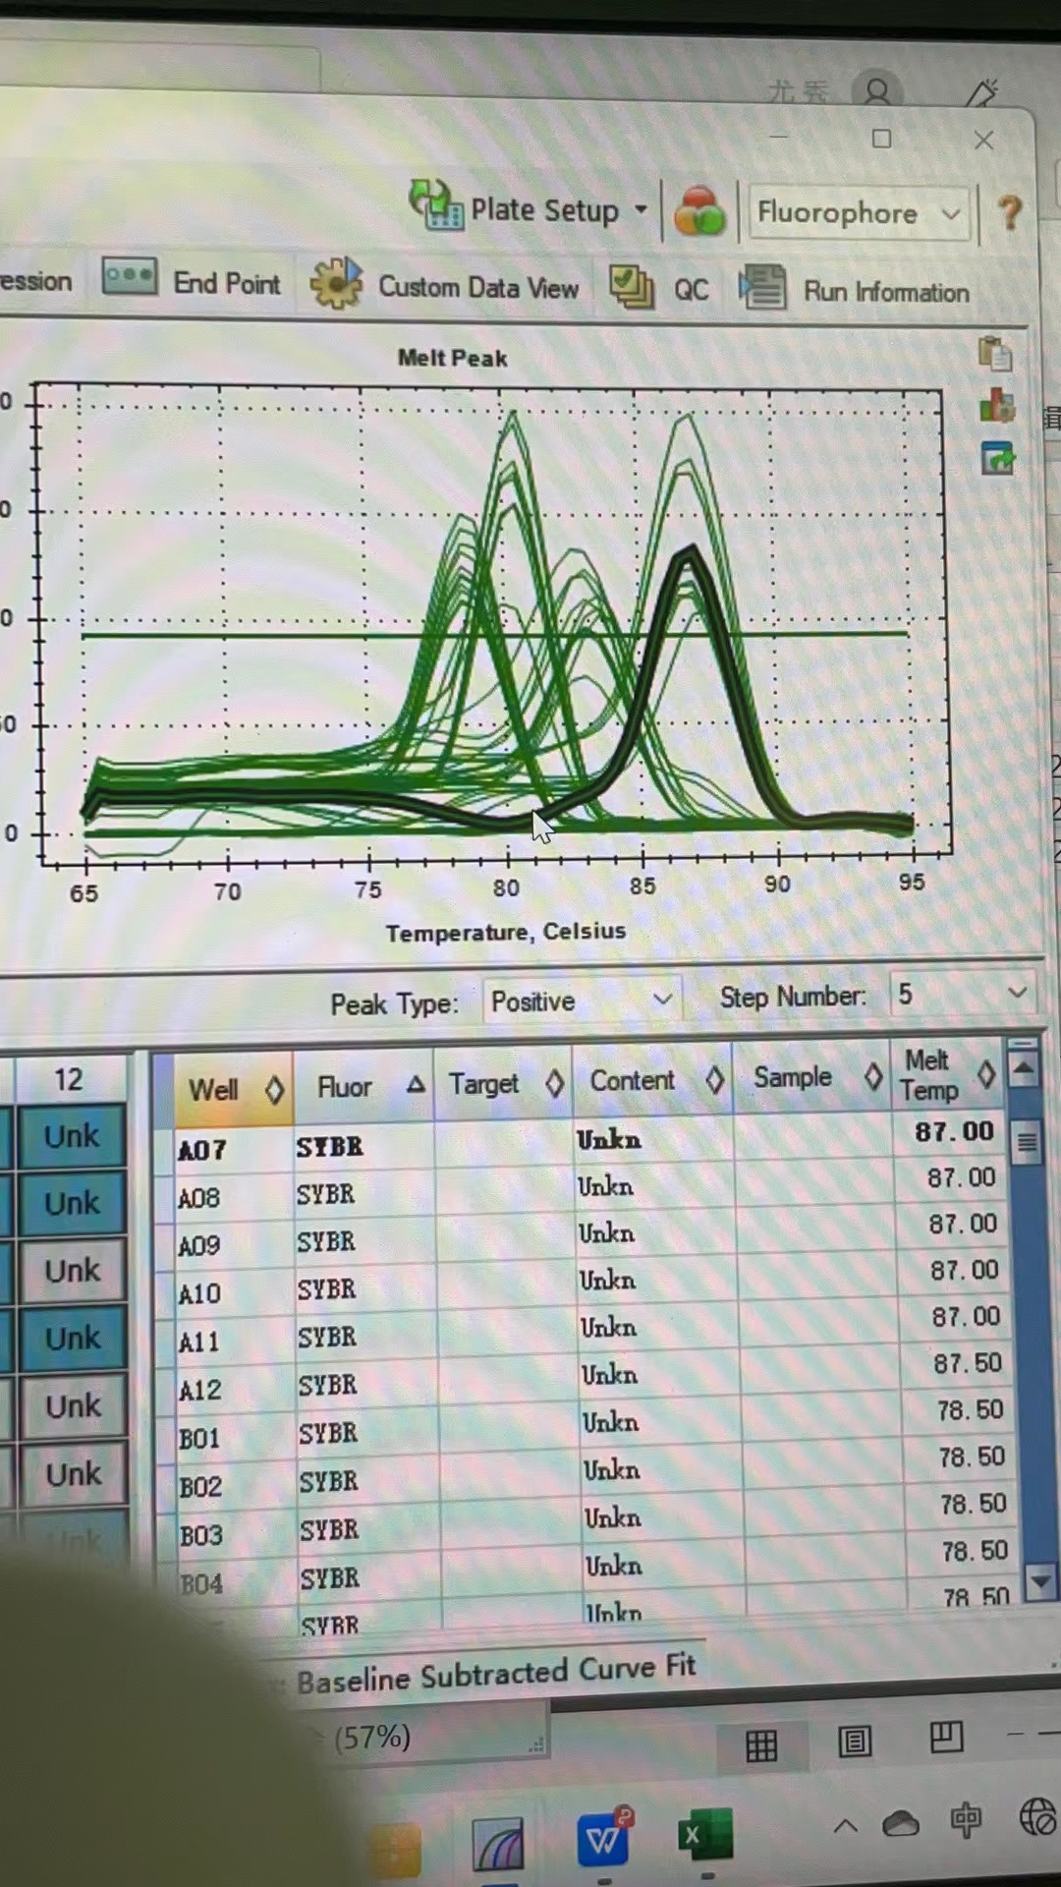Image resolution: width=1061 pixels, height=1887 pixels.
Task: Click the grid view icon in the bottom bar
Action: [x=761, y=1745]
